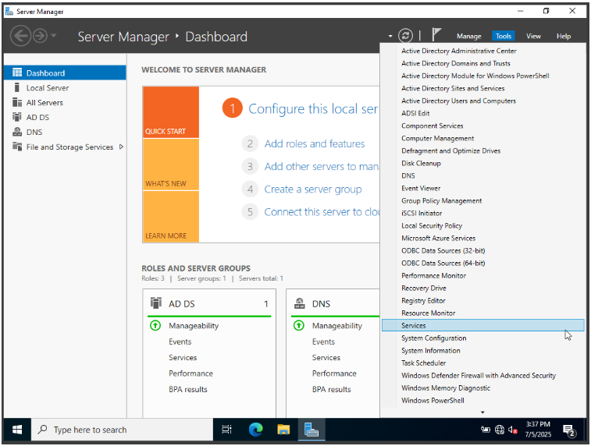Click the taskbar search box
The width and height of the screenshot is (591, 446).
tap(122, 430)
